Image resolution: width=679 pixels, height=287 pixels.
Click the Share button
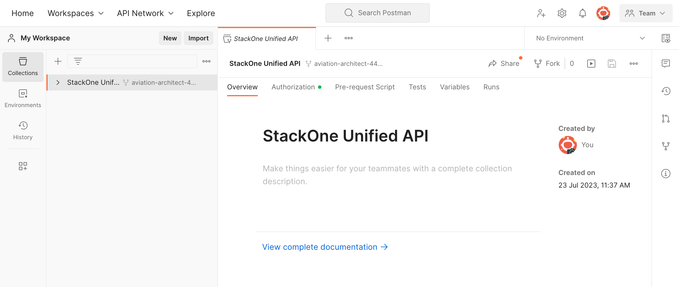pos(504,64)
